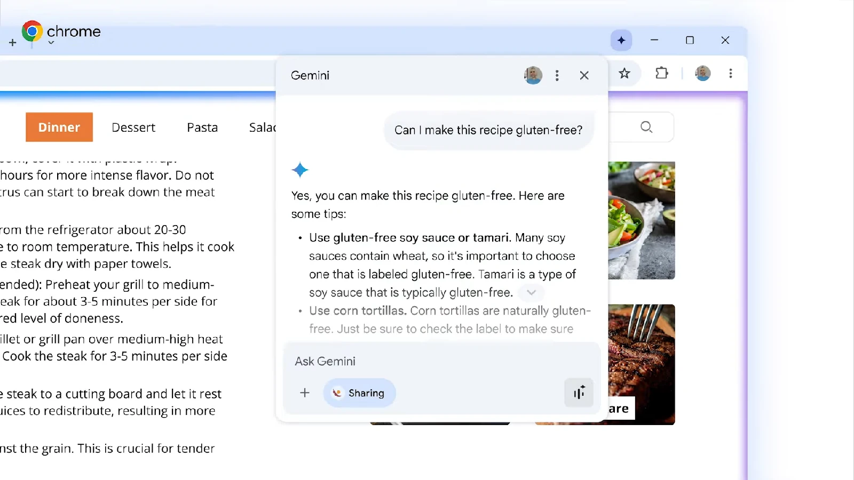The width and height of the screenshot is (854, 480).
Task: Open the grilled steak thumbnail
Action: (x=642, y=365)
